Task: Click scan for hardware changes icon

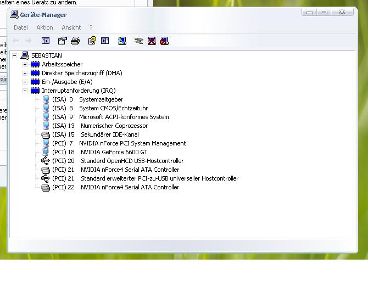Action: pos(122,41)
